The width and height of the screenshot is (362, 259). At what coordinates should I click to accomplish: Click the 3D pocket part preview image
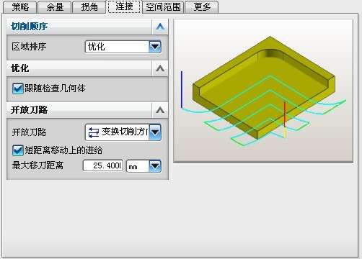(263, 91)
